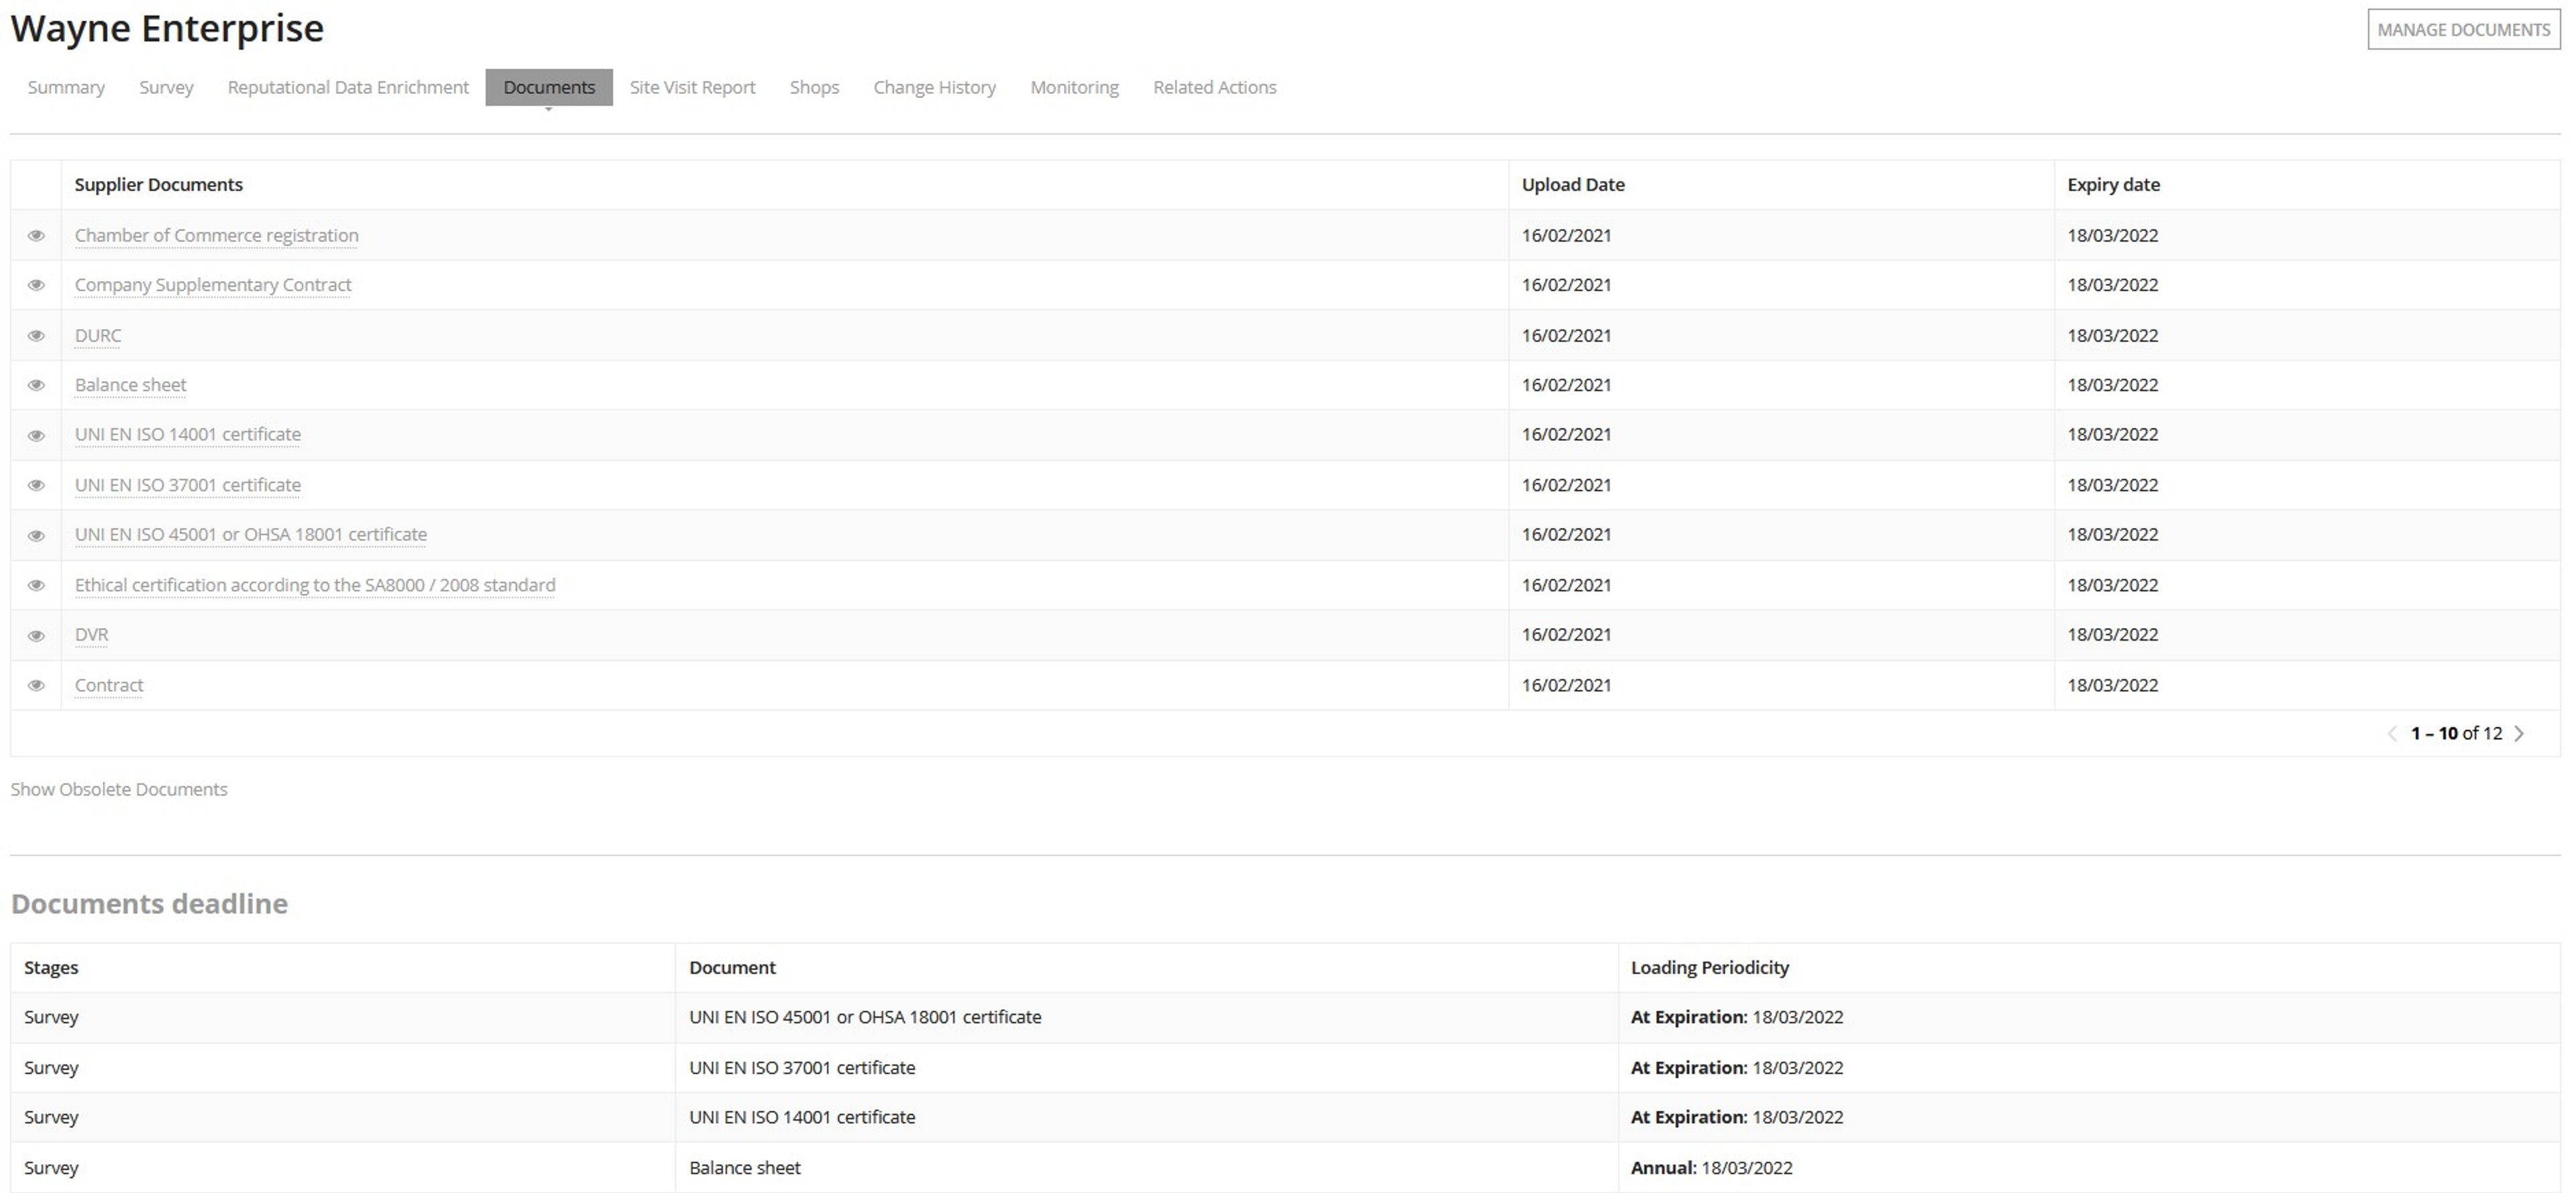2576x1193 pixels.
Task: Show Obsolete Documents link
Action: click(x=119, y=789)
